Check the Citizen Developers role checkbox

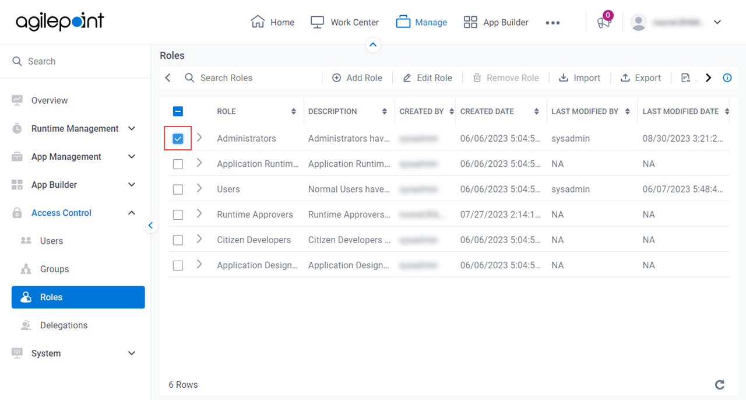[x=178, y=240]
